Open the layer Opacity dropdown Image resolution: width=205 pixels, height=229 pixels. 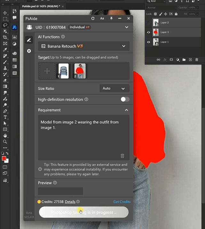[x=198, y=7]
